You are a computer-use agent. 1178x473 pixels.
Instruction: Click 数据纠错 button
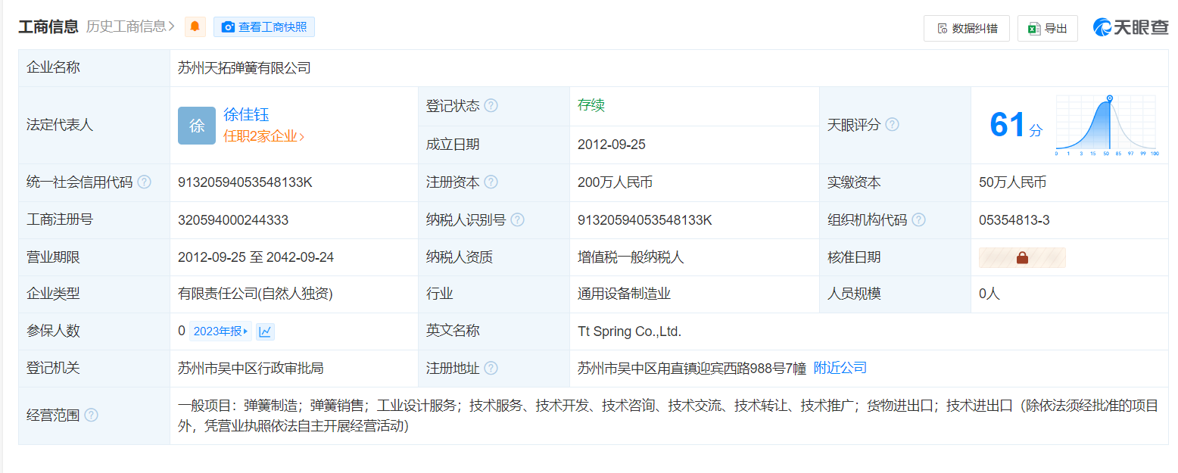(x=967, y=29)
